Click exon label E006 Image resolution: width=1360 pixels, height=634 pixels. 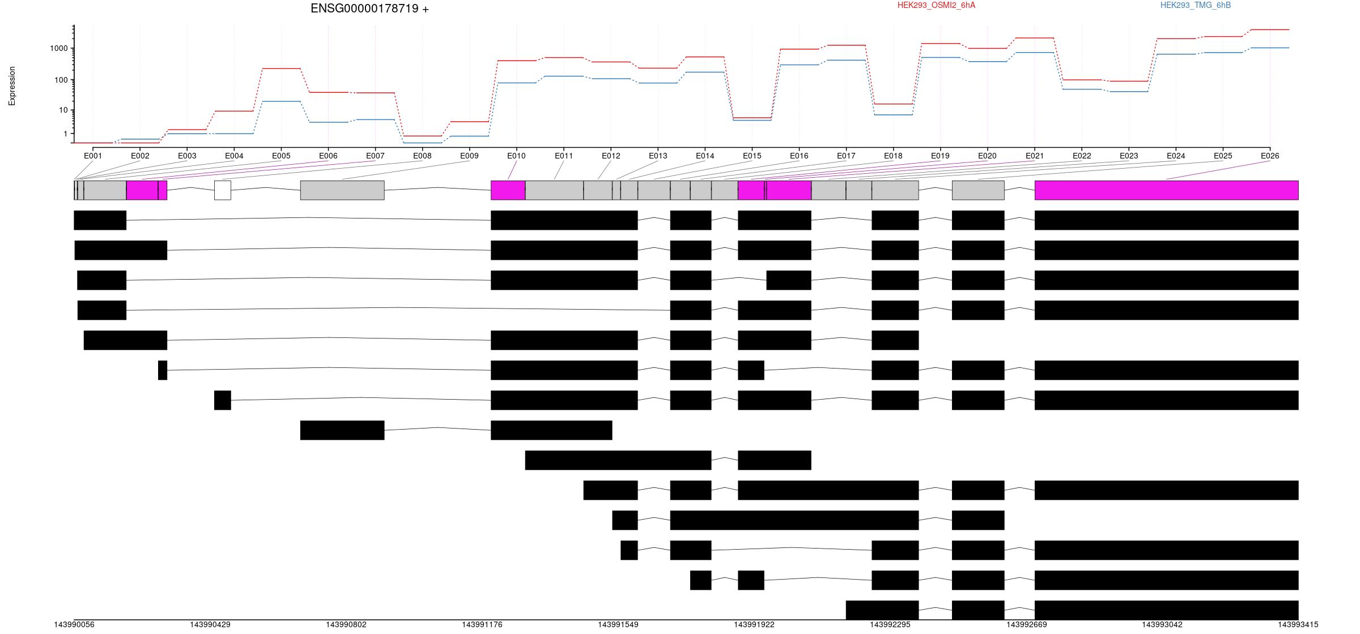[x=328, y=156]
